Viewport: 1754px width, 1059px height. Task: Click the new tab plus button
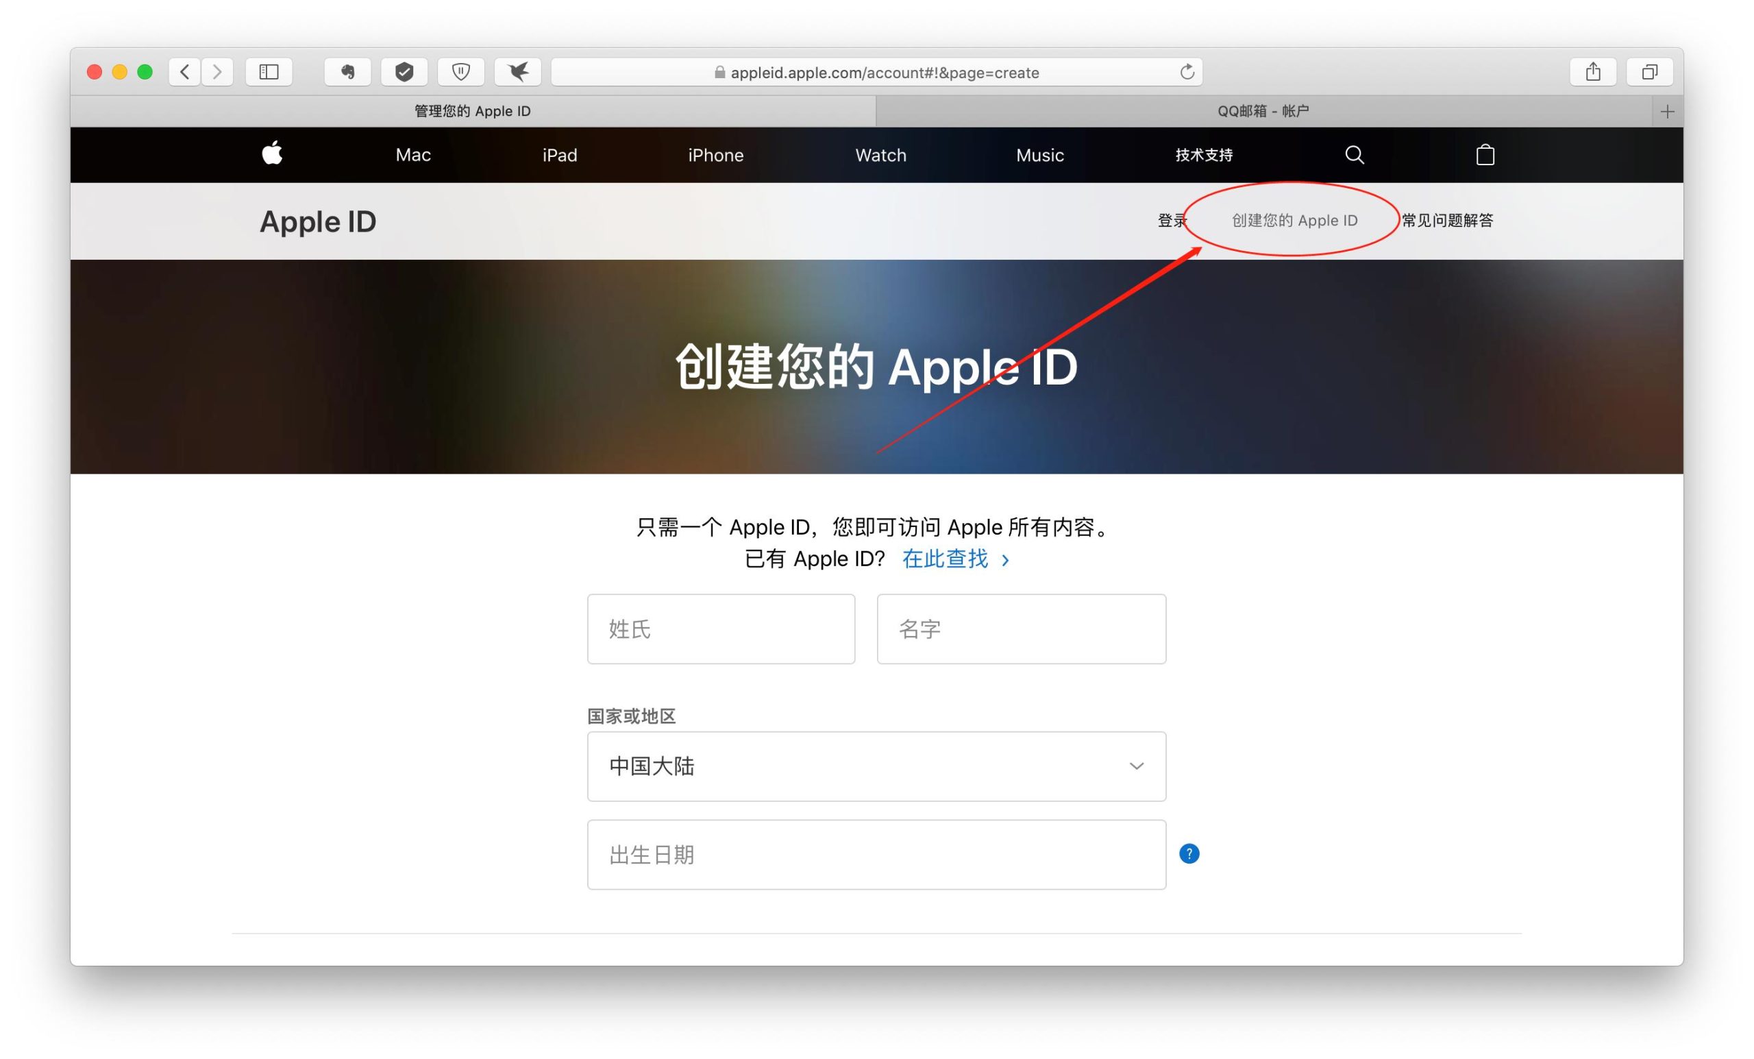point(1668,110)
